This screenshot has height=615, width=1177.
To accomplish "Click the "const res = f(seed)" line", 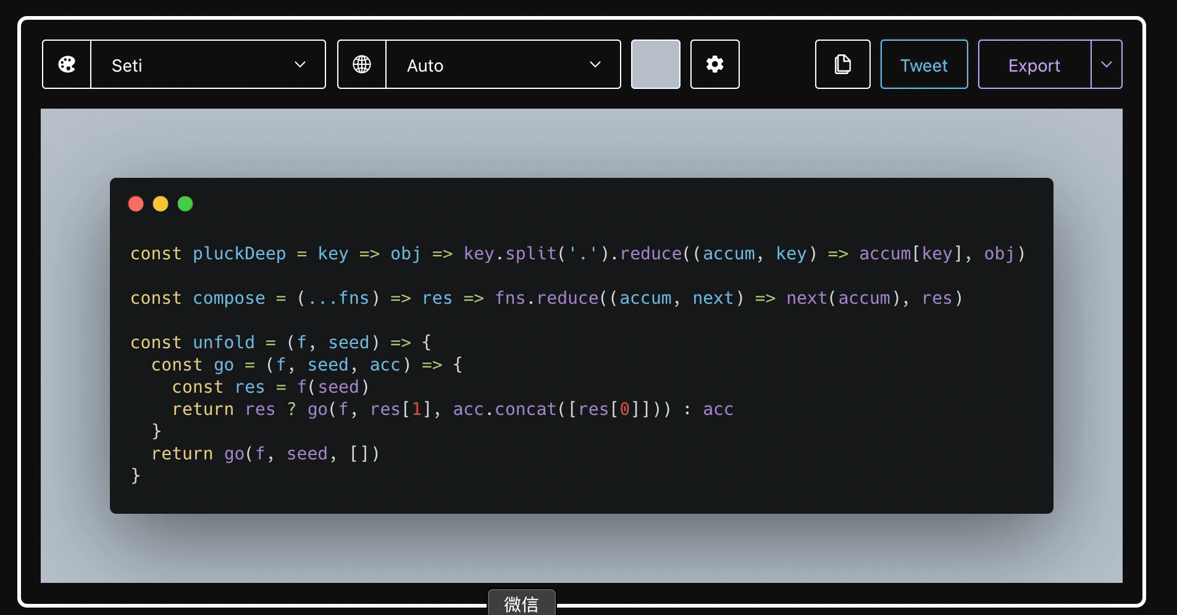I will [270, 387].
